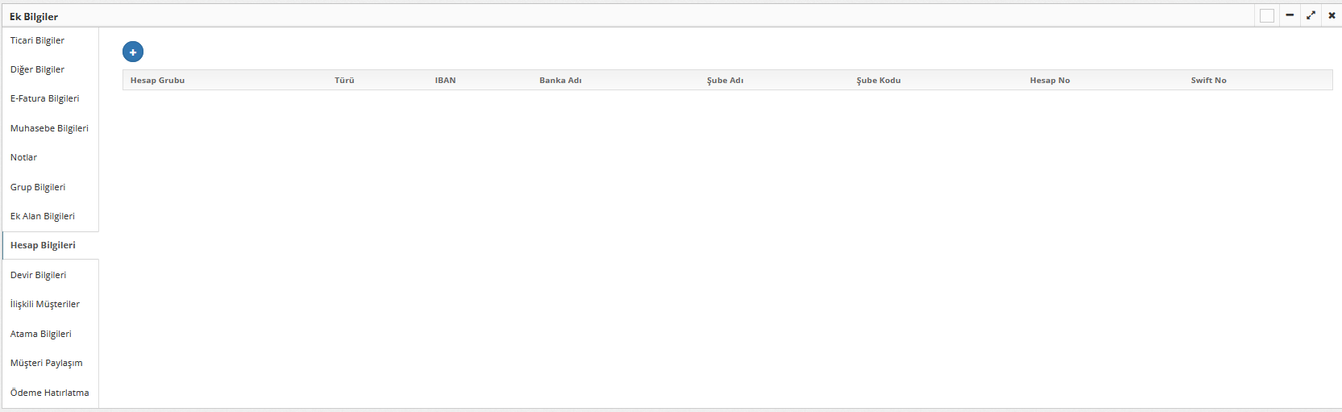The width and height of the screenshot is (1342, 412).
Task: Open Muhasebe Bilgileri section
Action: (49, 128)
